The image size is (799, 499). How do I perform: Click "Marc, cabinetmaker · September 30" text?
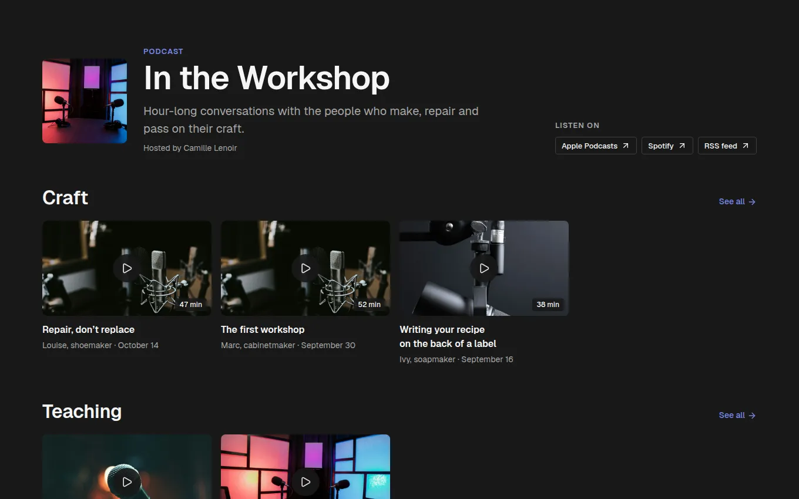pyautogui.click(x=288, y=345)
